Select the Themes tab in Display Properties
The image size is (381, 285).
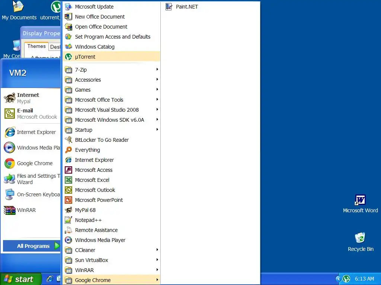[36, 46]
